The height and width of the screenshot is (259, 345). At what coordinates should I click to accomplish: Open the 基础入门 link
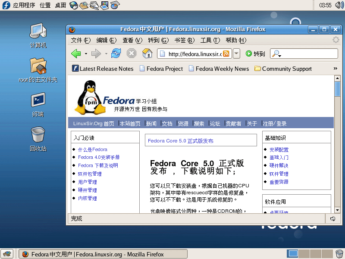pyautogui.click(x=279, y=158)
